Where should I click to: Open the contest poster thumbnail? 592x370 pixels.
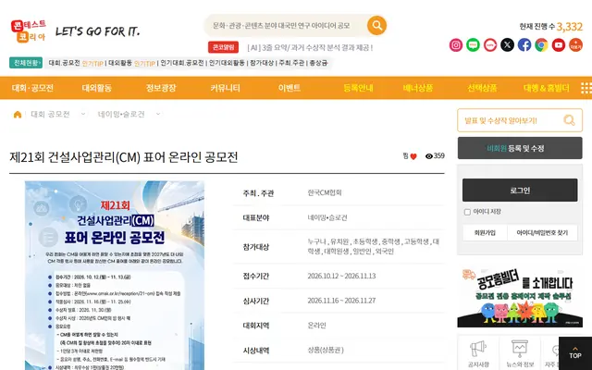click(x=115, y=276)
